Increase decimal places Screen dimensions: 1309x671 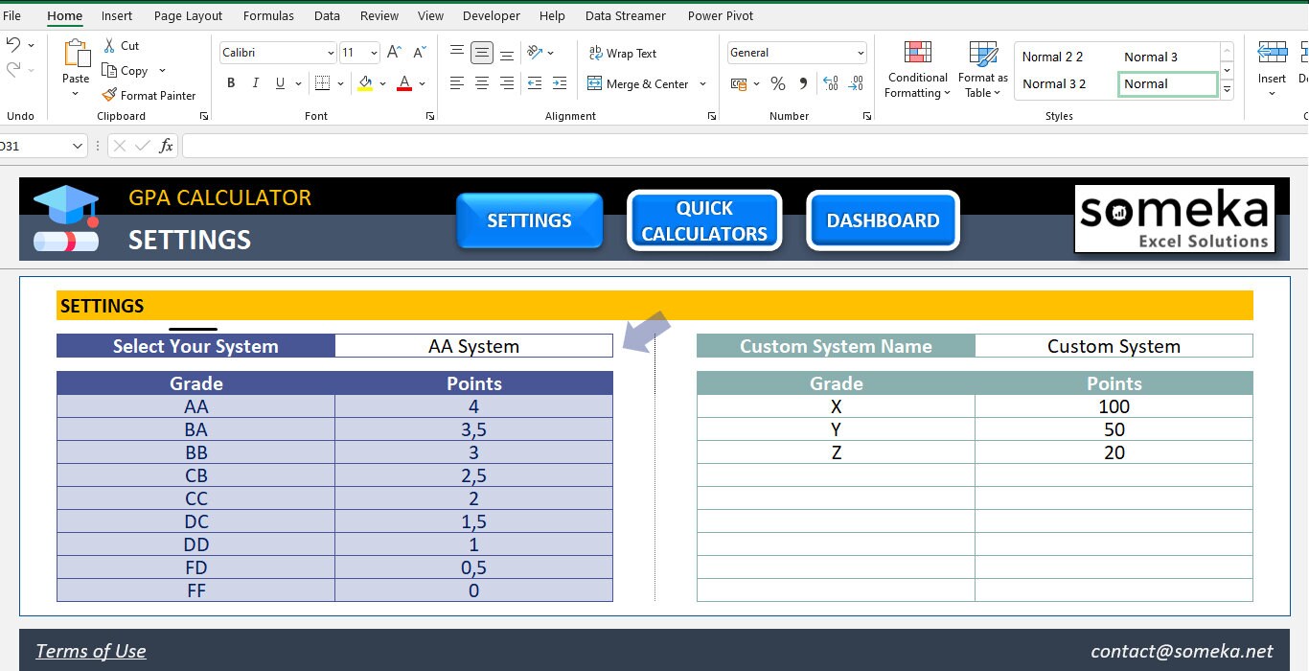[830, 84]
